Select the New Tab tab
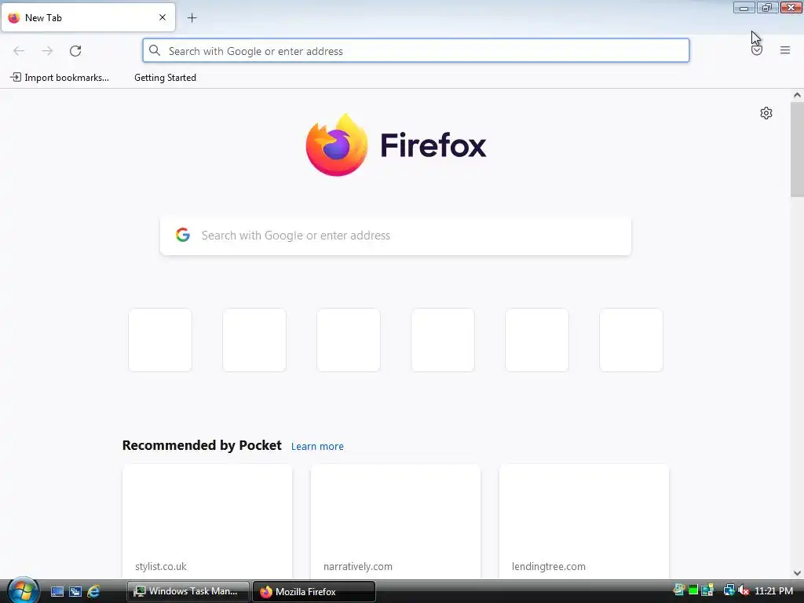This screenshot has width=804, height=603. [x=88, y=17]
